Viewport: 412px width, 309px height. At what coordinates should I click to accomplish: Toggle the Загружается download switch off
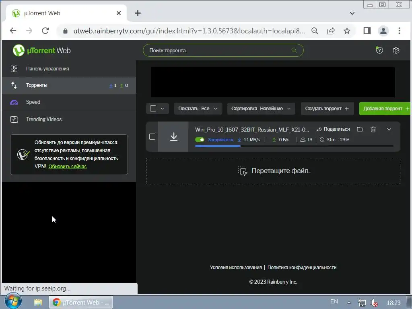pos(200,140)
